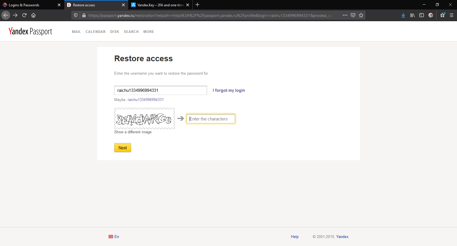
Task: Open the browser home page
Action: (33, 15)
